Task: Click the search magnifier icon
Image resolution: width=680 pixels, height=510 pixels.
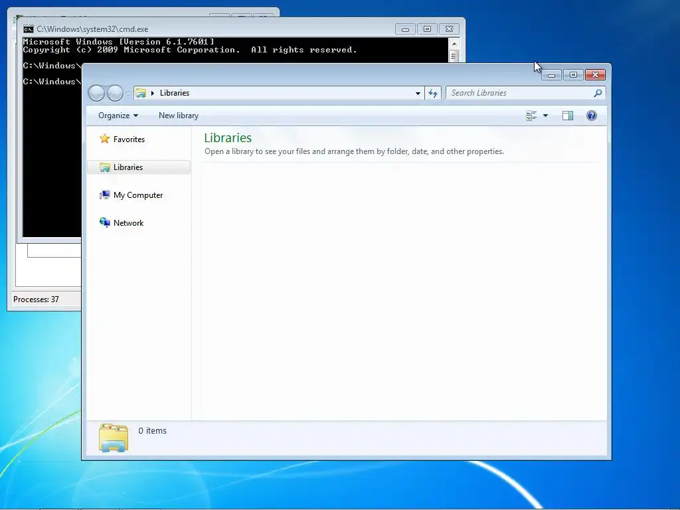Action: [x=598, y=93]
